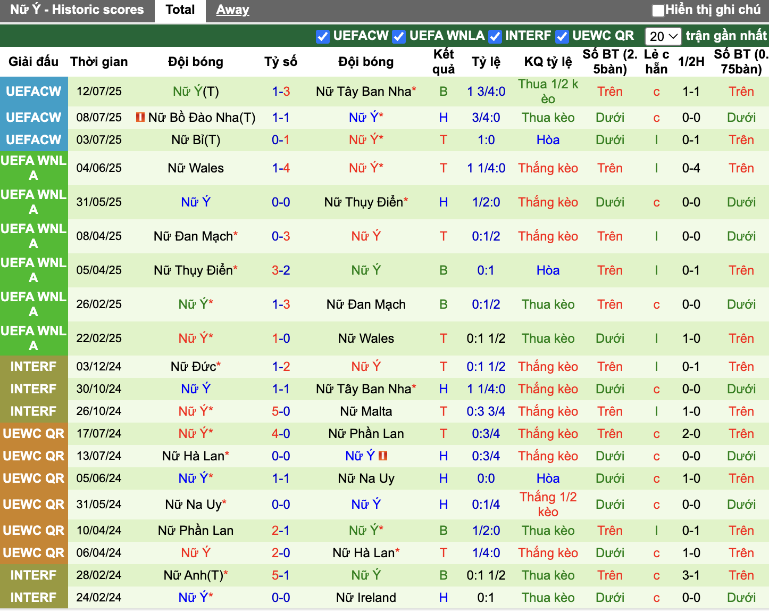Open the 1-4 score against Nữ Wales
The width and height of the screenshot is (769, 611).
[x=281, y=168]
